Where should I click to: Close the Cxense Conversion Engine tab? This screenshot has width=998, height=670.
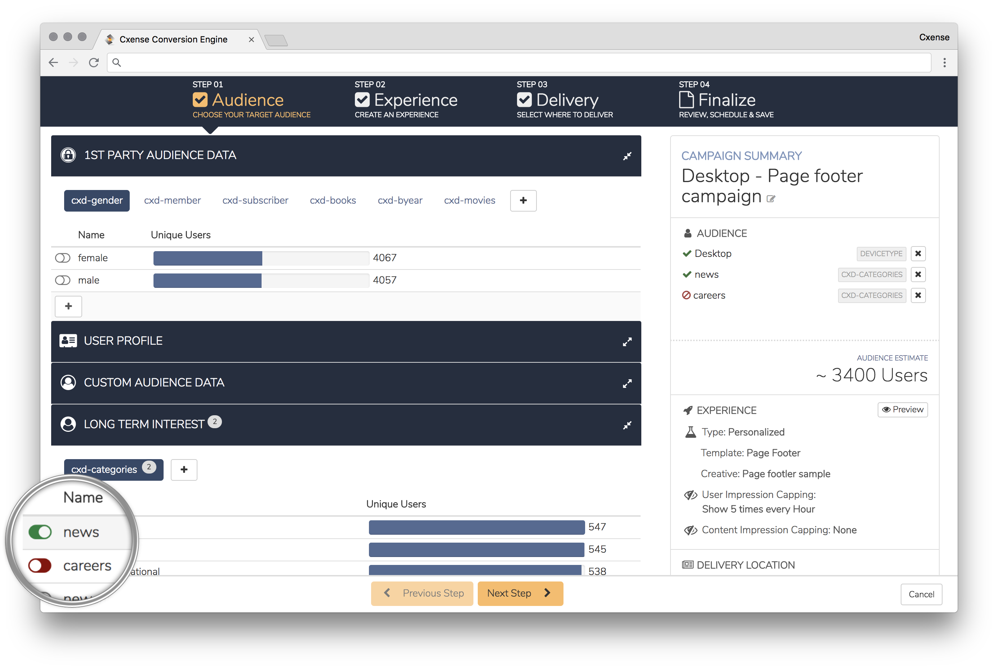(x=251, y=40)
